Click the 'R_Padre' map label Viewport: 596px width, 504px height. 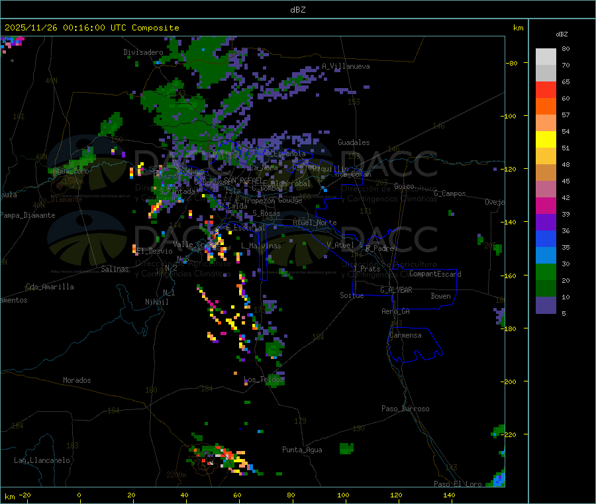tap(379, 248)
